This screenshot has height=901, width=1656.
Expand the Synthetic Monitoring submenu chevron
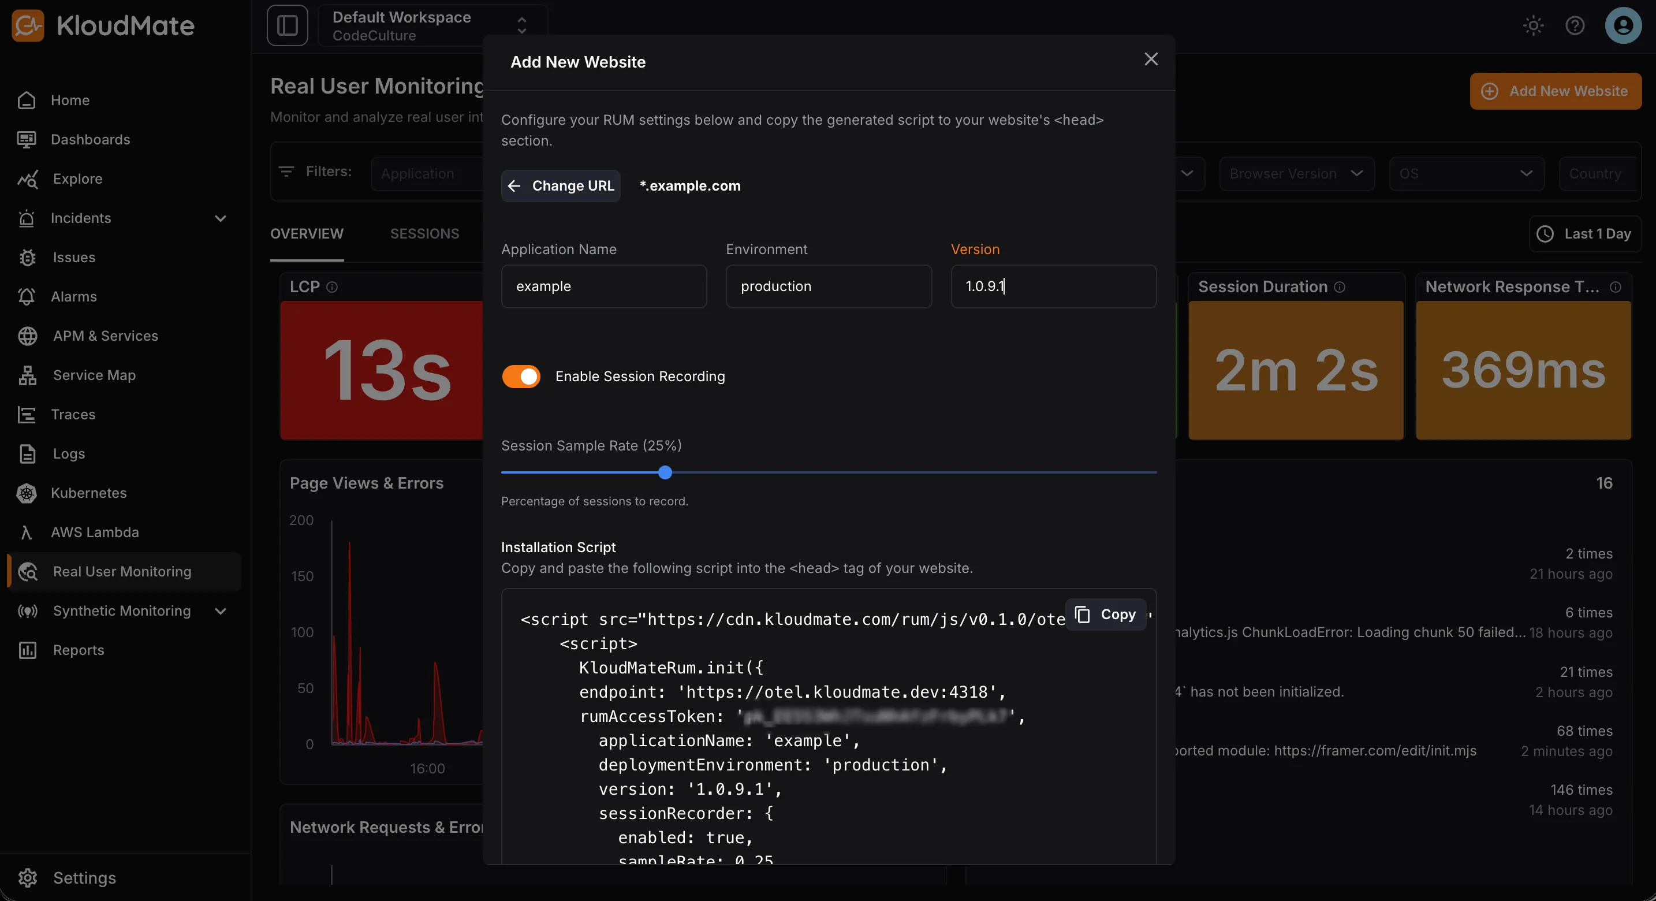221,610
